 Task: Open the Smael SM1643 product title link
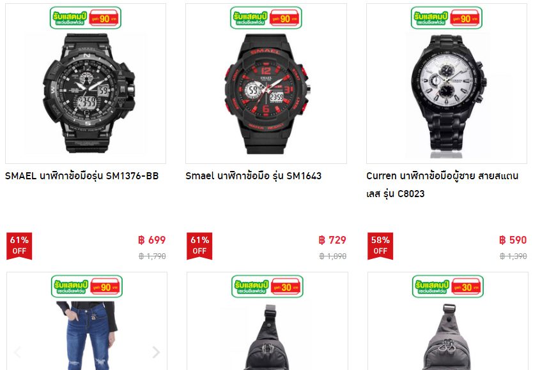point(254,176)
